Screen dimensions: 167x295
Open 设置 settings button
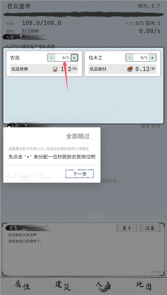[150, 228]
